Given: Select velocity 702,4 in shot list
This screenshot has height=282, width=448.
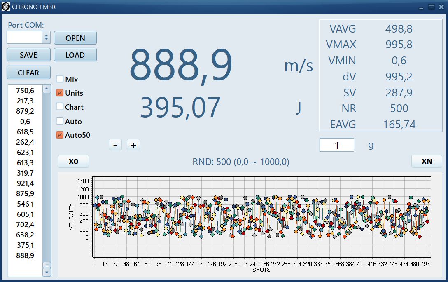Looking at the screenshot, I should pyautogui.click(x=25, y=225).
